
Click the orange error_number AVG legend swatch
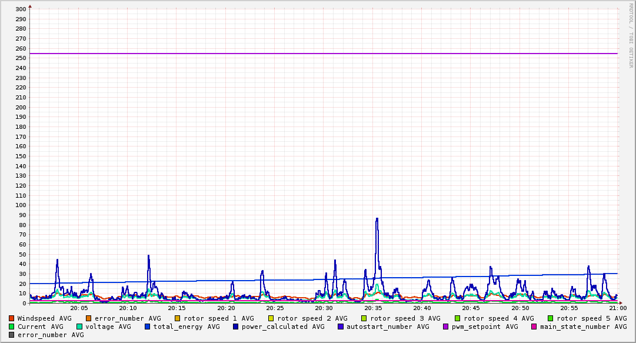(x=89, y=318)
